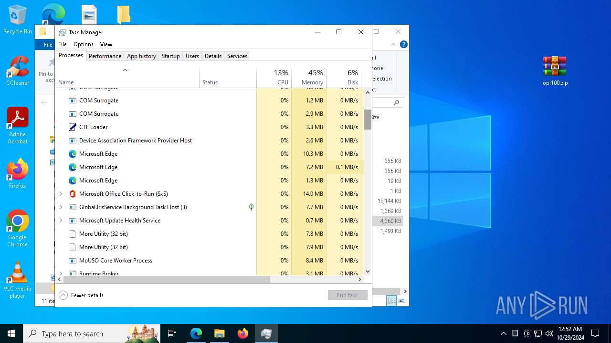Open the Task Manager View menu
The image size is (611, 343).
tap(106, 44)
